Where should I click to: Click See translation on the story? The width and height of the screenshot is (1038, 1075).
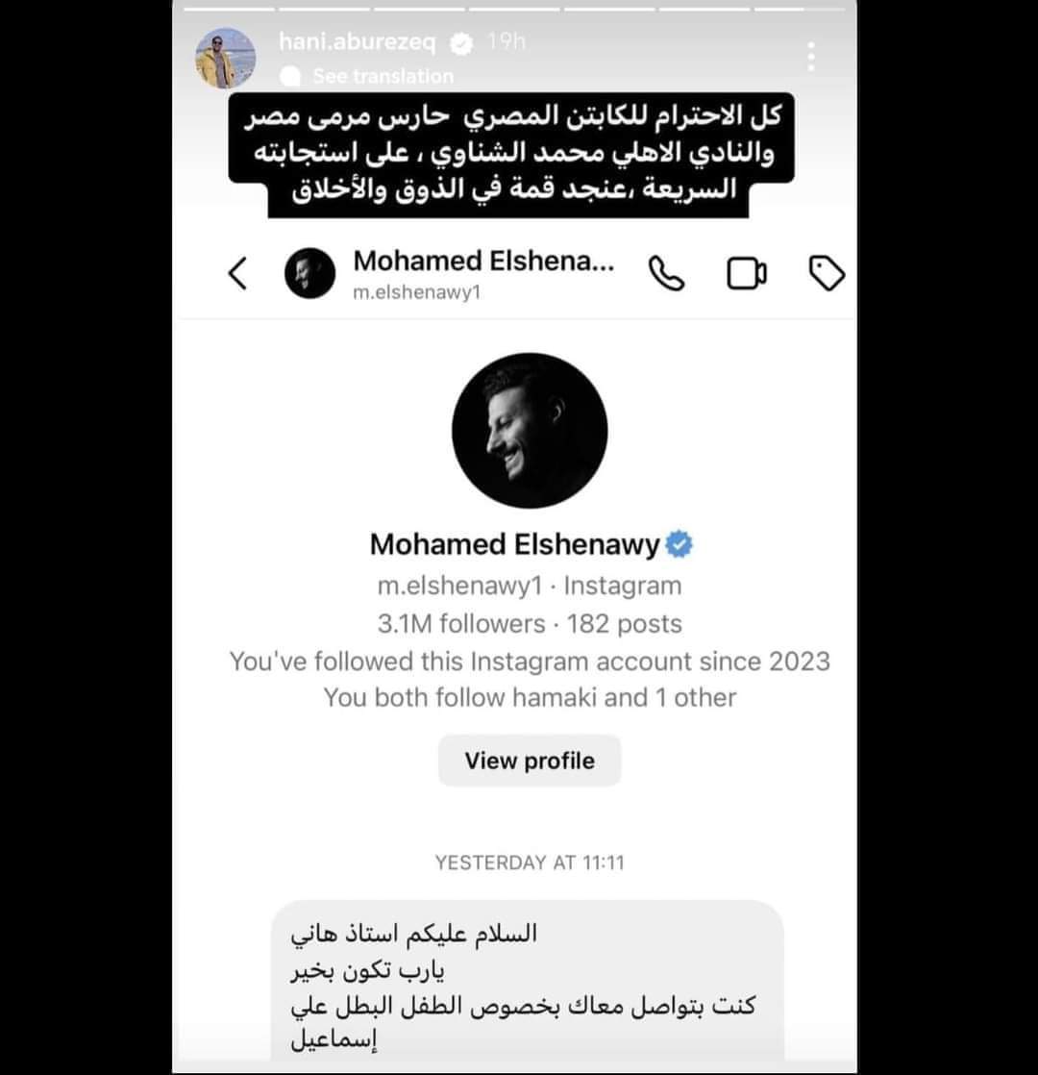[x=383, y=76]
